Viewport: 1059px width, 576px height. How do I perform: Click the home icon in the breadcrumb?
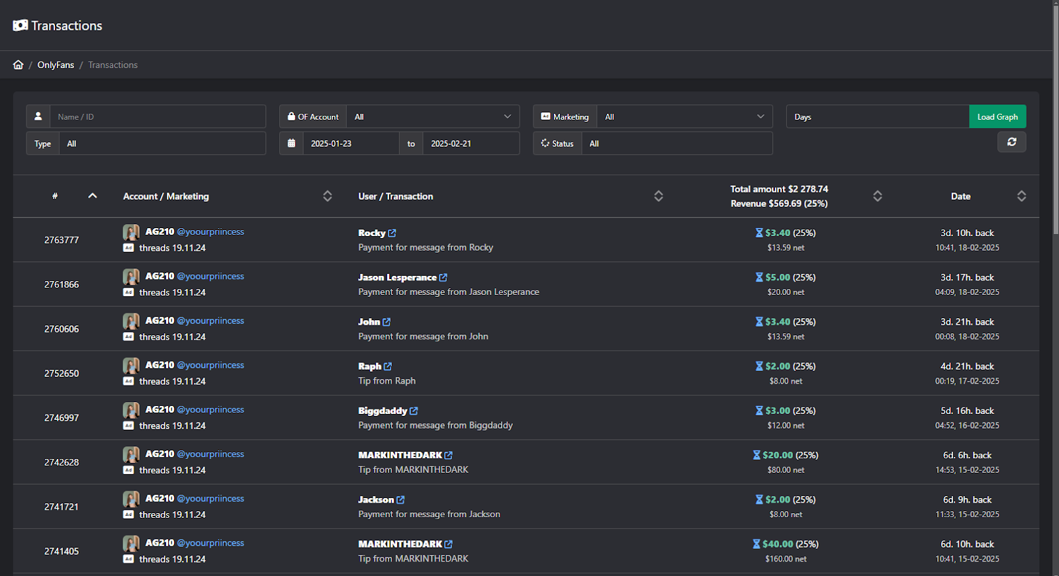[x=19, y=65]
